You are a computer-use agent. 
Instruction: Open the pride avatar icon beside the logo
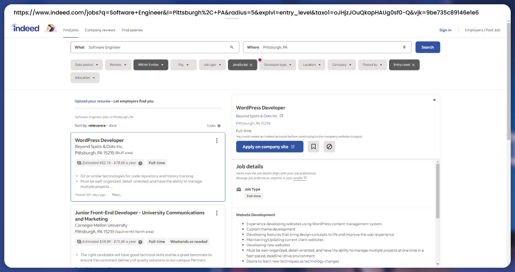click(51, 28)
